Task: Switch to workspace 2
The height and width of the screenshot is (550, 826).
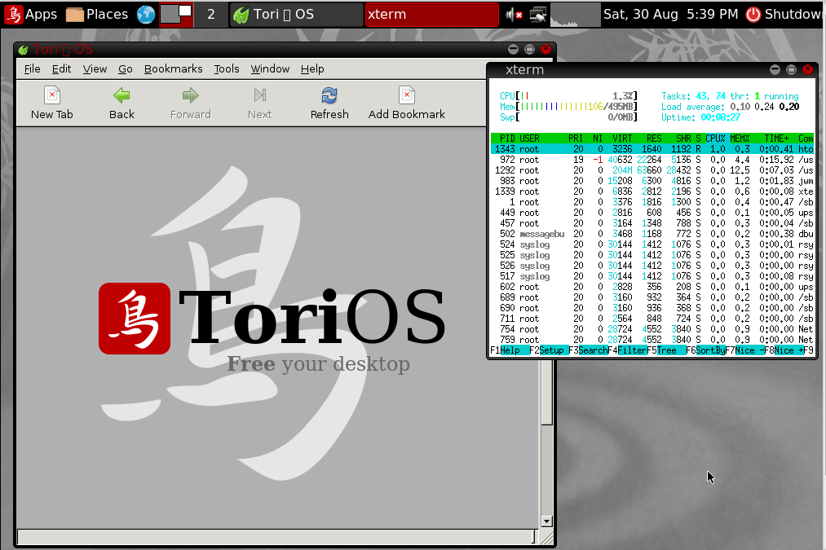Action: (x=211, y=14)
